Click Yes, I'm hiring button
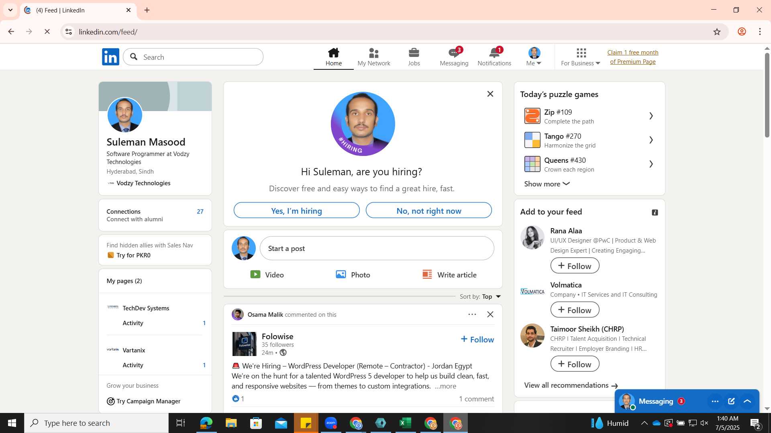771x433 pixels. pyautogui.click(x=297, y=210)
